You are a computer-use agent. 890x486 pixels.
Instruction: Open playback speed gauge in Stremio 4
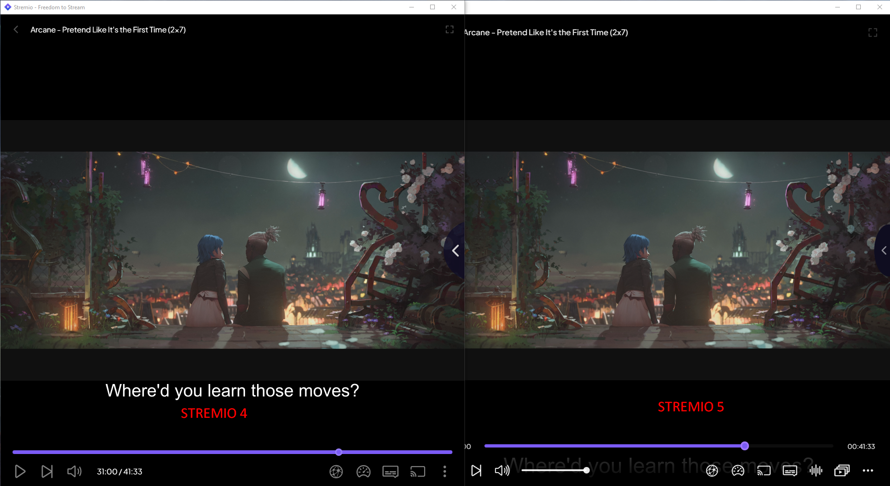click(x=363, y=472)
